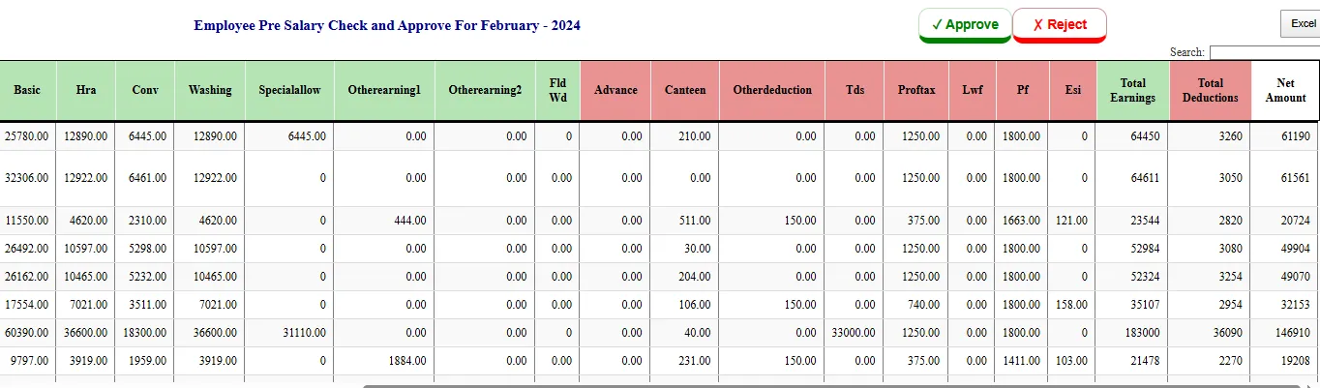This screenshot has height=388, width=1320.
Task: Focus the Search input field
Action: click(1265, 52)
